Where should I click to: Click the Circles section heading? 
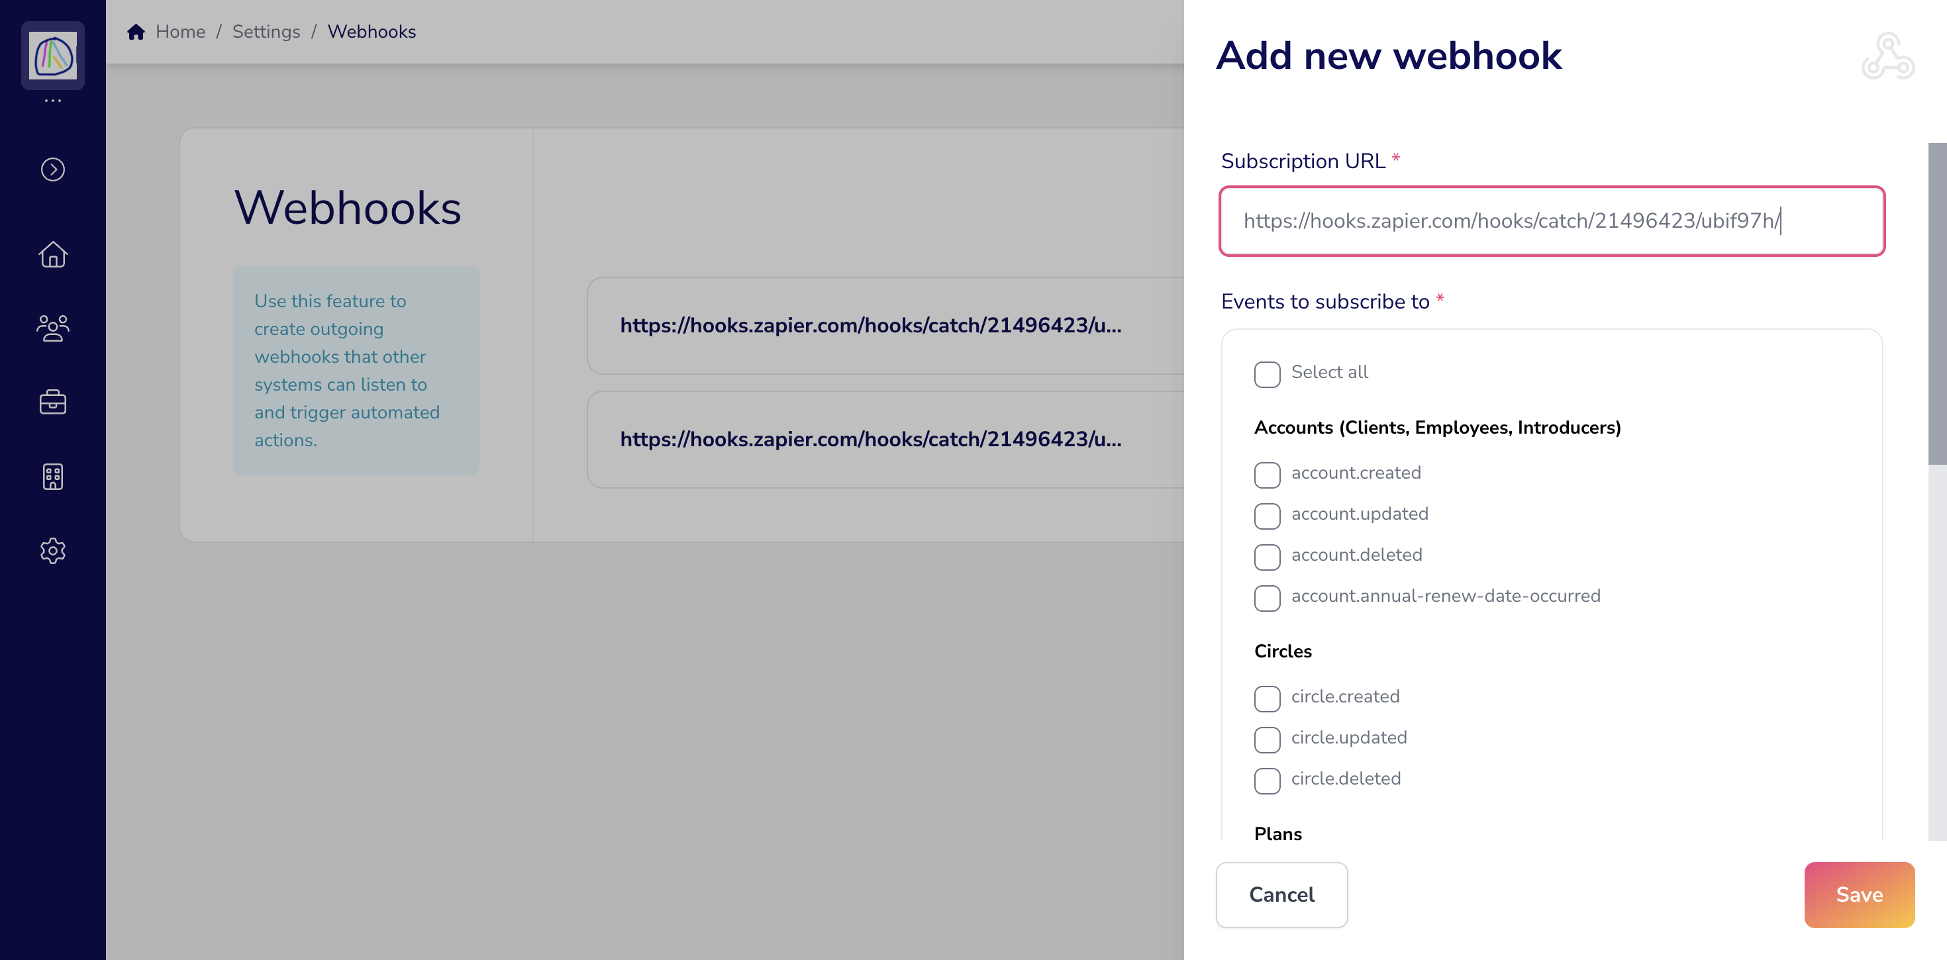tap(1283, 651)
